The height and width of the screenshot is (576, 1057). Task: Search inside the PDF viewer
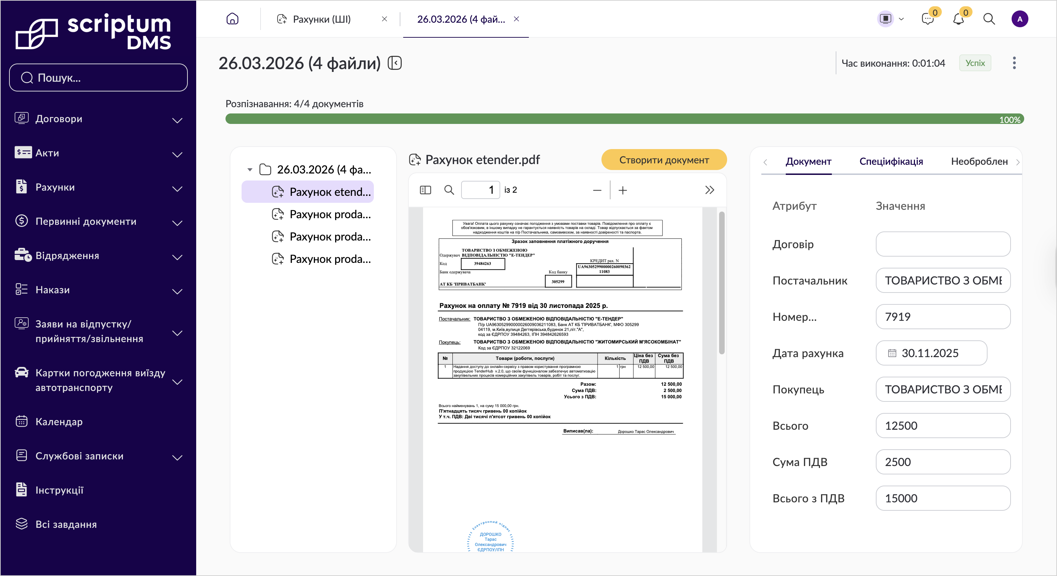pos(449,190)
